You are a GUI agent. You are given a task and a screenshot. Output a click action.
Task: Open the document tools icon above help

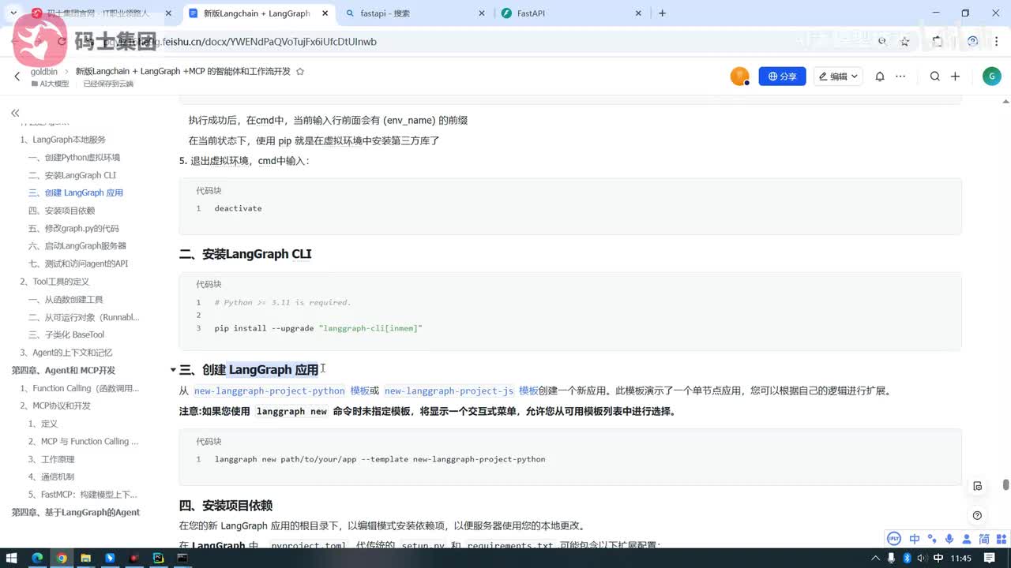(x=978, y=486)
